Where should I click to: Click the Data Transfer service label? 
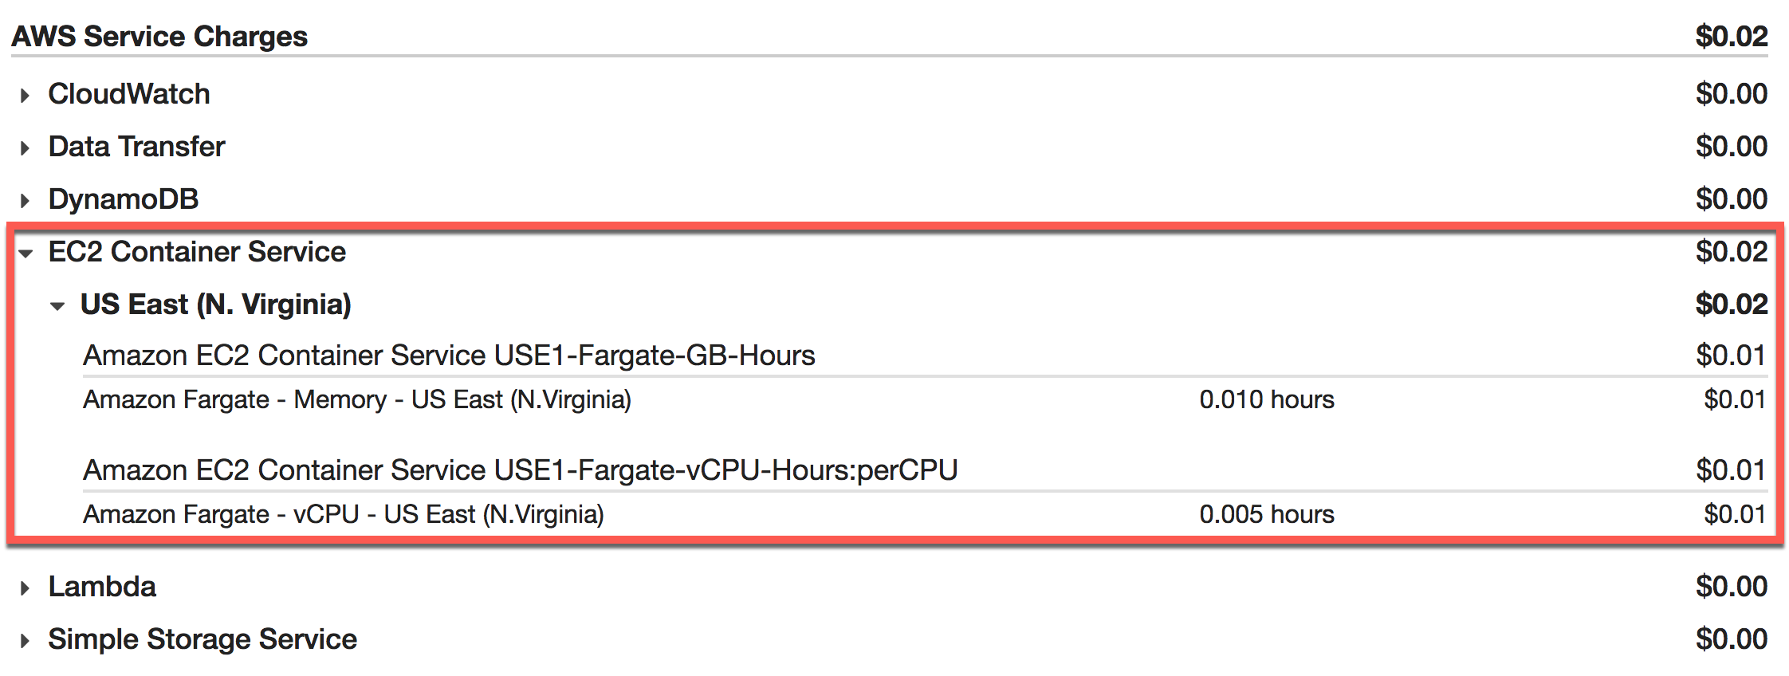pyautogui.click(x=136, y=147)
